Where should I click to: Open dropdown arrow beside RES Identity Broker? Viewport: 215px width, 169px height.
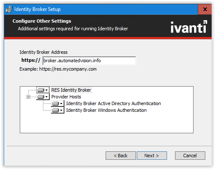coord(47,90)
